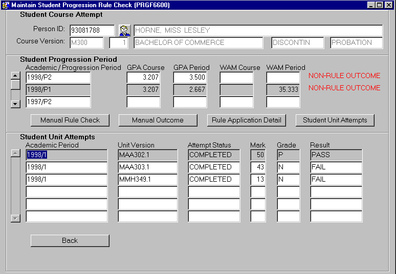The image size is (396, 274).
Task: Click the Mark field showing 43
Action: tap(258, 167)
